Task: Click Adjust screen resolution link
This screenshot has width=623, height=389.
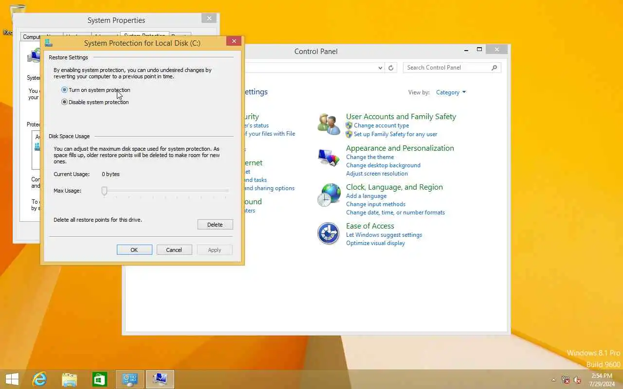Action: [x=377, y=174]
